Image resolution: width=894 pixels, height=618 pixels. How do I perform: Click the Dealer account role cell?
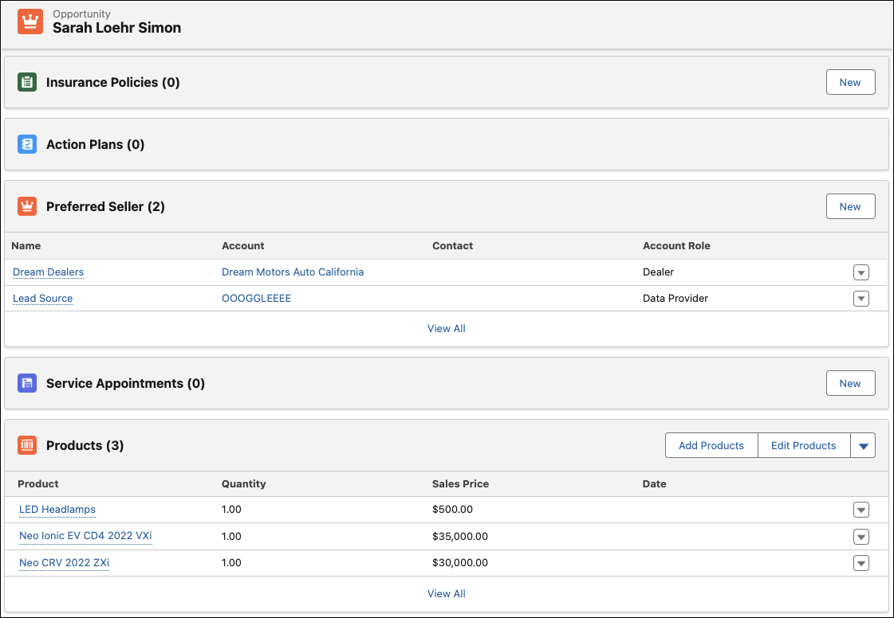[658, 272]
